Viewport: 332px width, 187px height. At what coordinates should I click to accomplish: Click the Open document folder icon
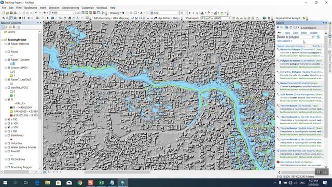coord(7,13)
